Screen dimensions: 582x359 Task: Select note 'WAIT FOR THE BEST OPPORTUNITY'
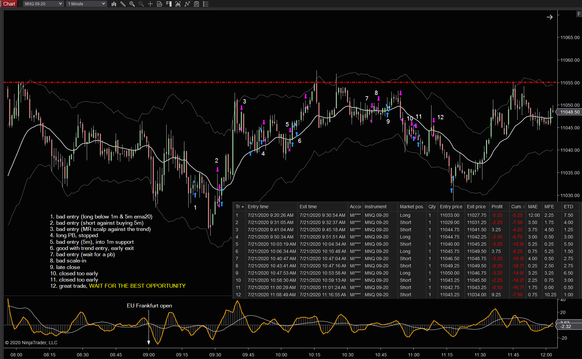point(137,286)
